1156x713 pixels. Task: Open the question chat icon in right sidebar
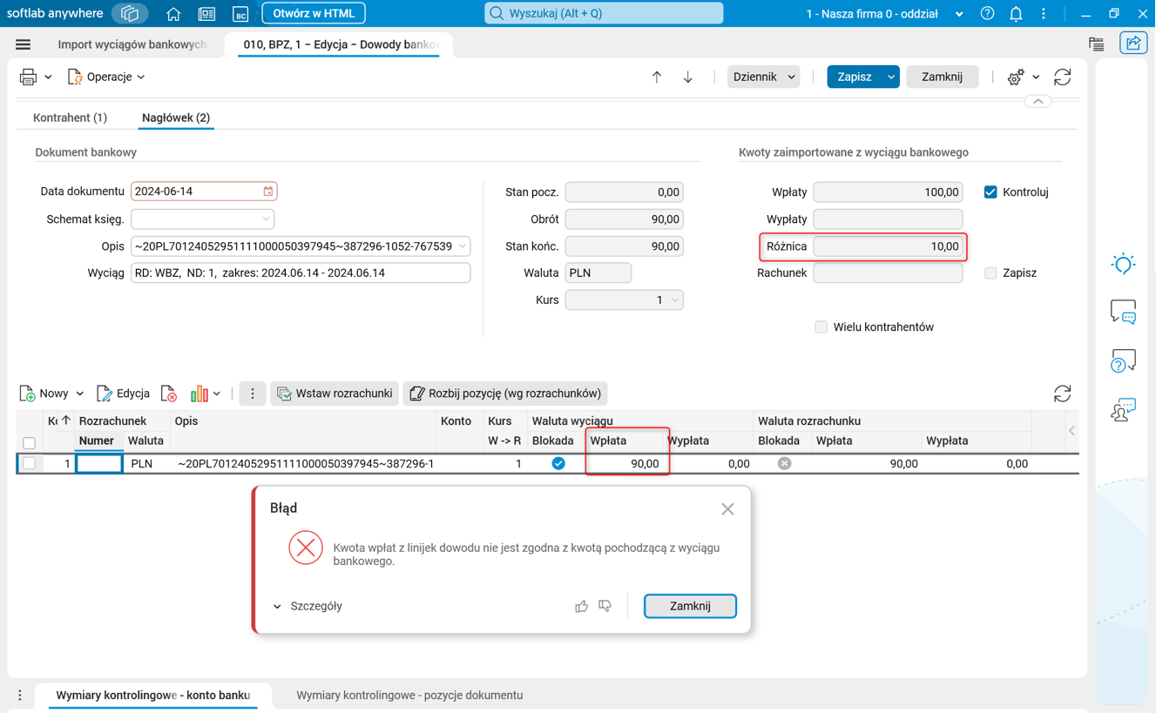pos(1124,360)
